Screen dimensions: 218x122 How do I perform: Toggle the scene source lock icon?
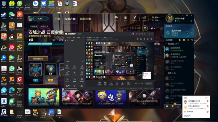(x=68, y=40)
